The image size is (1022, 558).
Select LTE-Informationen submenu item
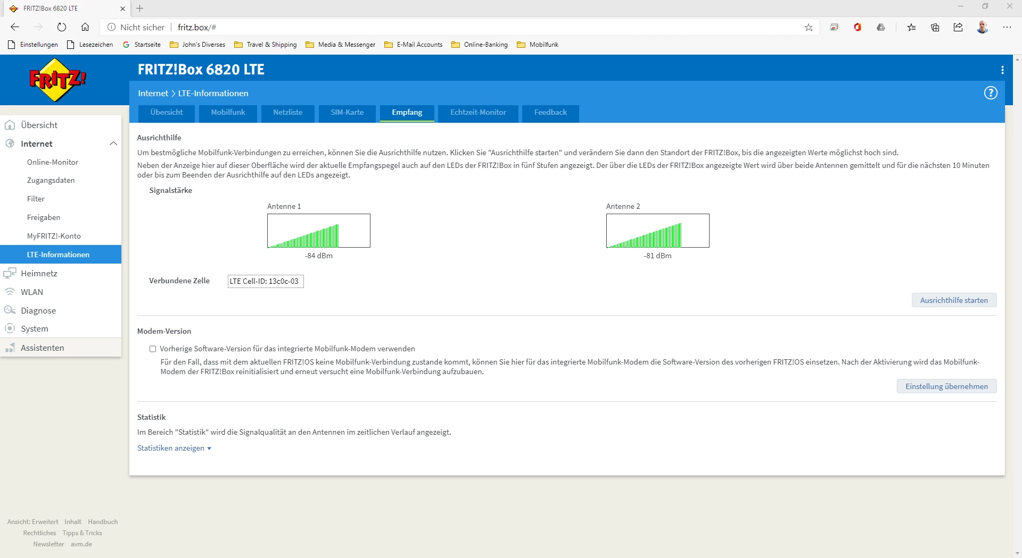pos(61,255)
